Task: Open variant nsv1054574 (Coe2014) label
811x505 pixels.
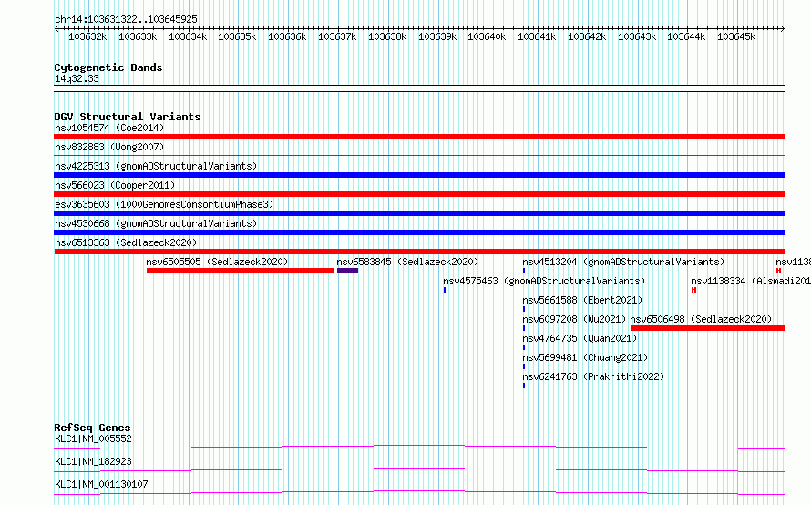Action: pos(109,128)
